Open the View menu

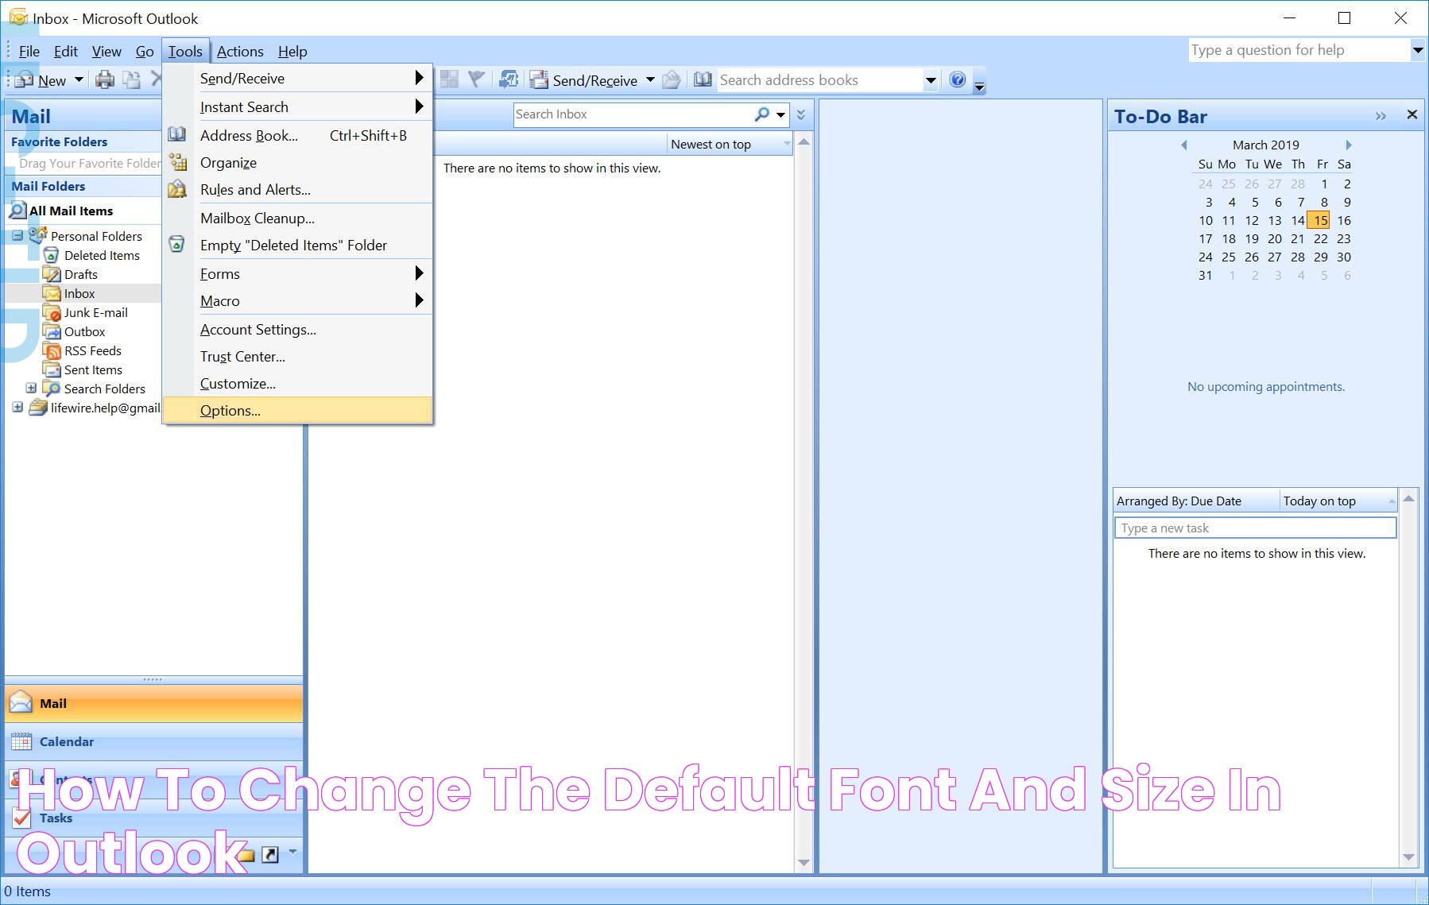click(x=106, y=52)
